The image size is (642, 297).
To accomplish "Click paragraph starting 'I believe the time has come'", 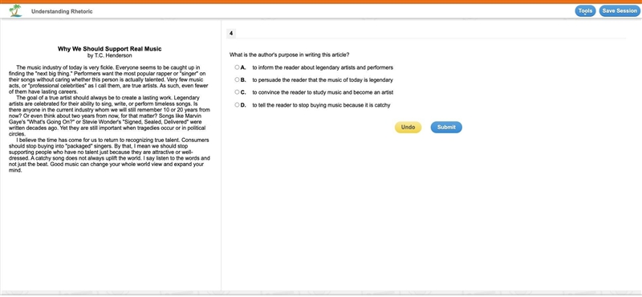I will pyautogui.click(x=109, y=155).
